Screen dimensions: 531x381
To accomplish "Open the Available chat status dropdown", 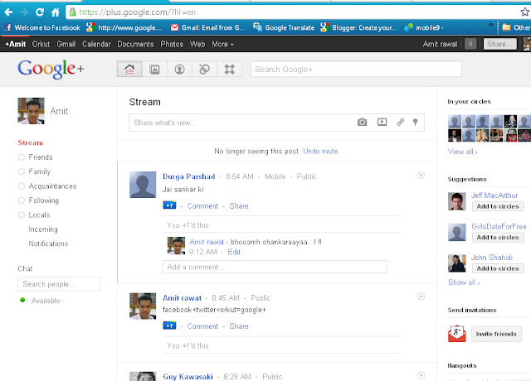I will [47, 301].
